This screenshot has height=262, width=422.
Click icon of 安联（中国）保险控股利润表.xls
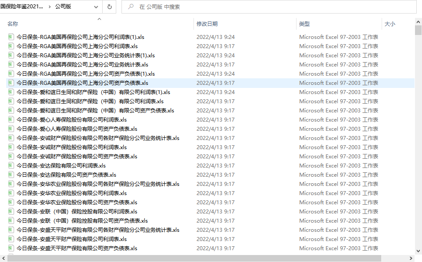(x=11, y=211)
